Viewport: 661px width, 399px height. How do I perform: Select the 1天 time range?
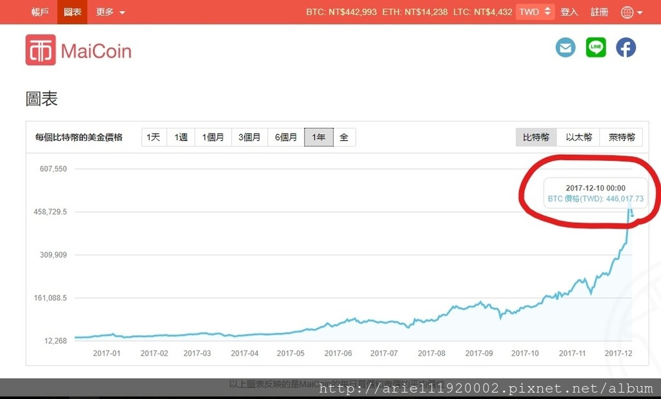tap(154, 137)
